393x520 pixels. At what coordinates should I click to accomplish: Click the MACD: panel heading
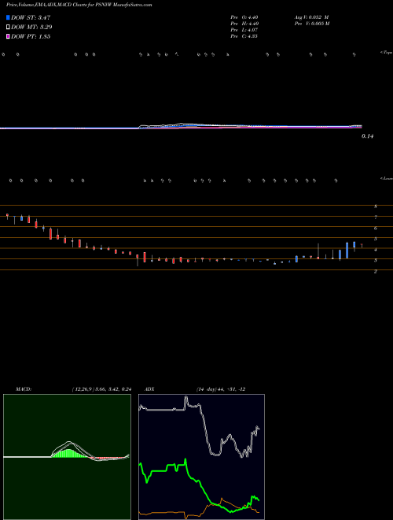(24, 389)
